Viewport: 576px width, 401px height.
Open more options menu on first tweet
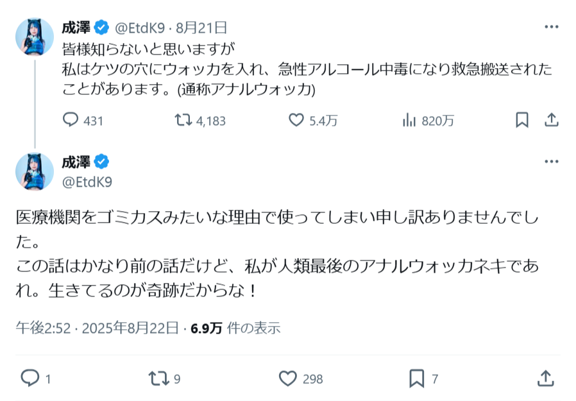point(551,27)
